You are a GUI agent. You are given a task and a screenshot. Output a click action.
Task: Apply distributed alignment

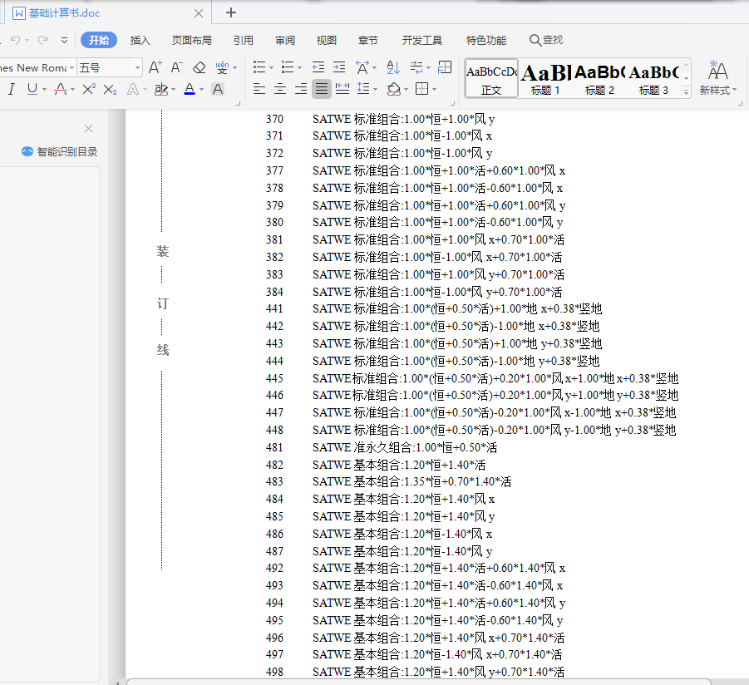click(x=342, y=89)
